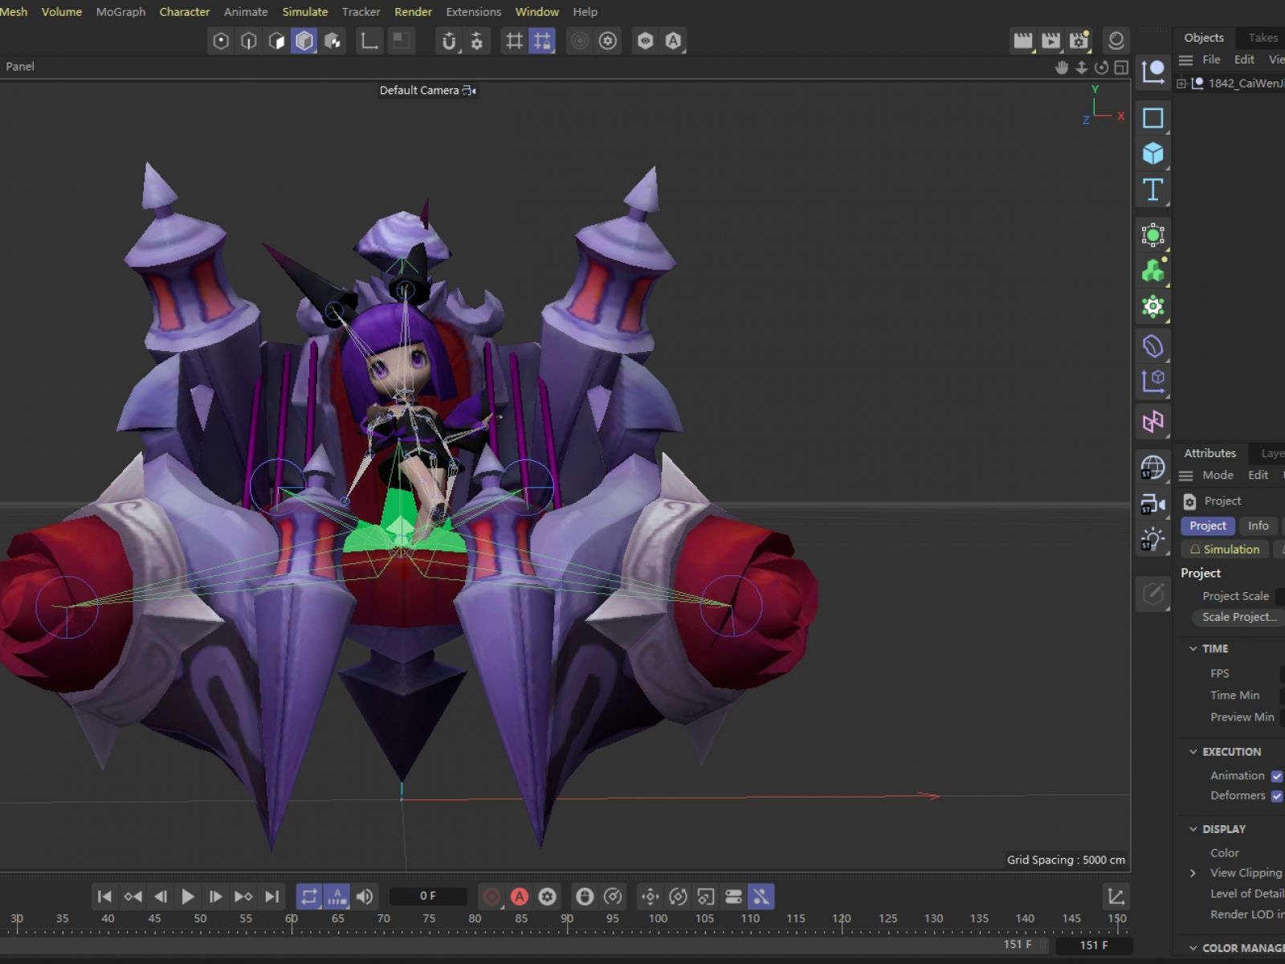Add a Null object icon
The height and width of the screenshot is (964, 1285).
[1152, 72]
